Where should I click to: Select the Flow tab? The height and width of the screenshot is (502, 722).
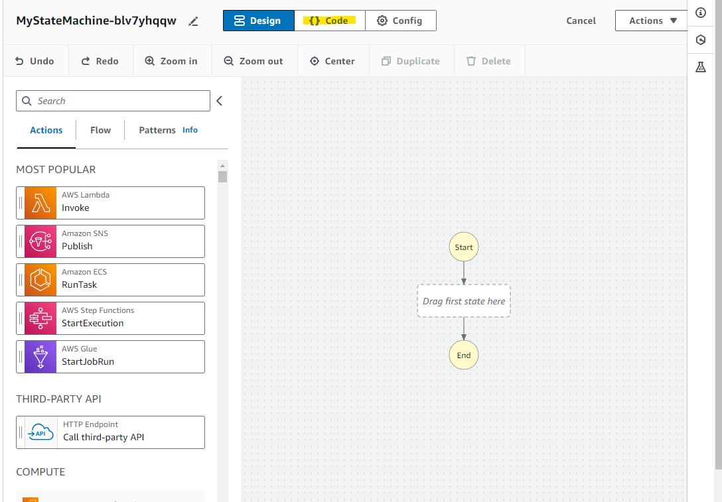click(100, 130)
